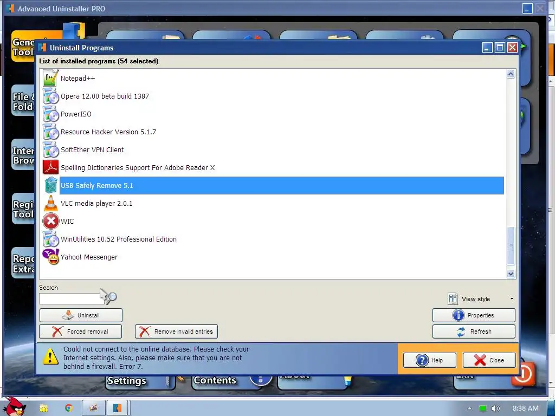Select SoftEther VPN Client entry
Screen dimensions: 555x416
coord(92,149)
